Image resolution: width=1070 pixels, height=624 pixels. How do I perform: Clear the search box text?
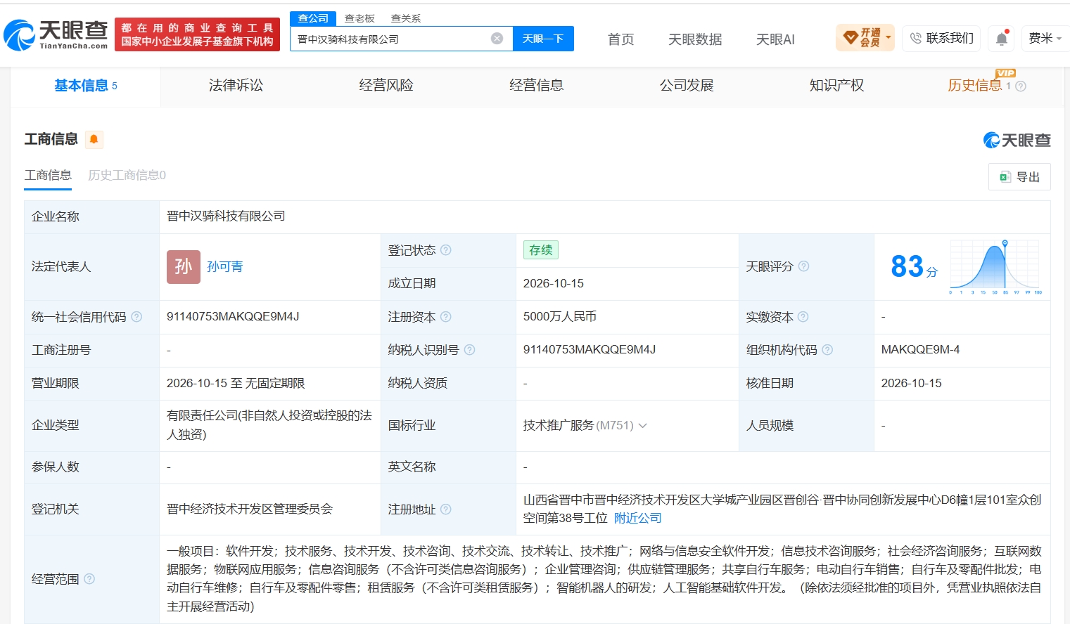[497, 39]
